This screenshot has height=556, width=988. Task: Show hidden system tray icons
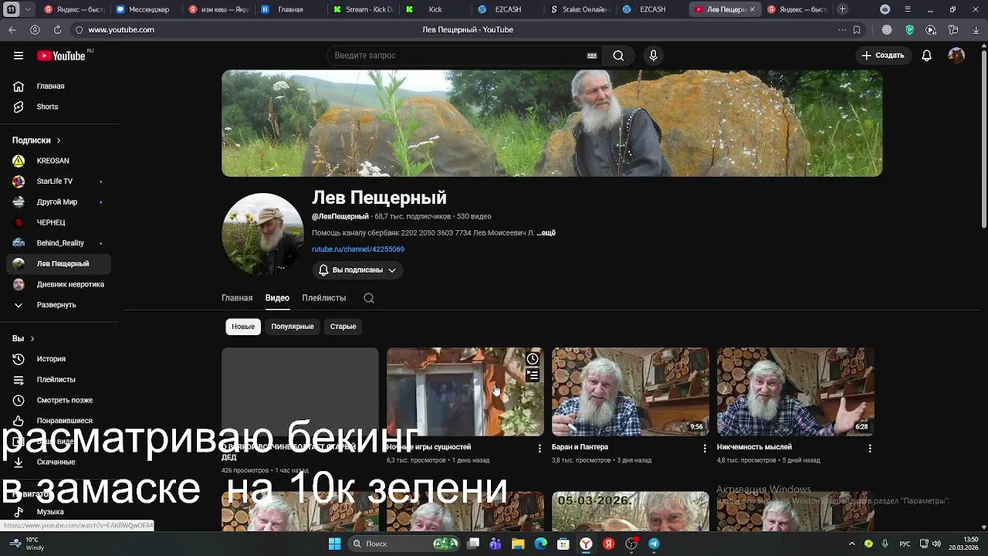[x=852, y=544]
